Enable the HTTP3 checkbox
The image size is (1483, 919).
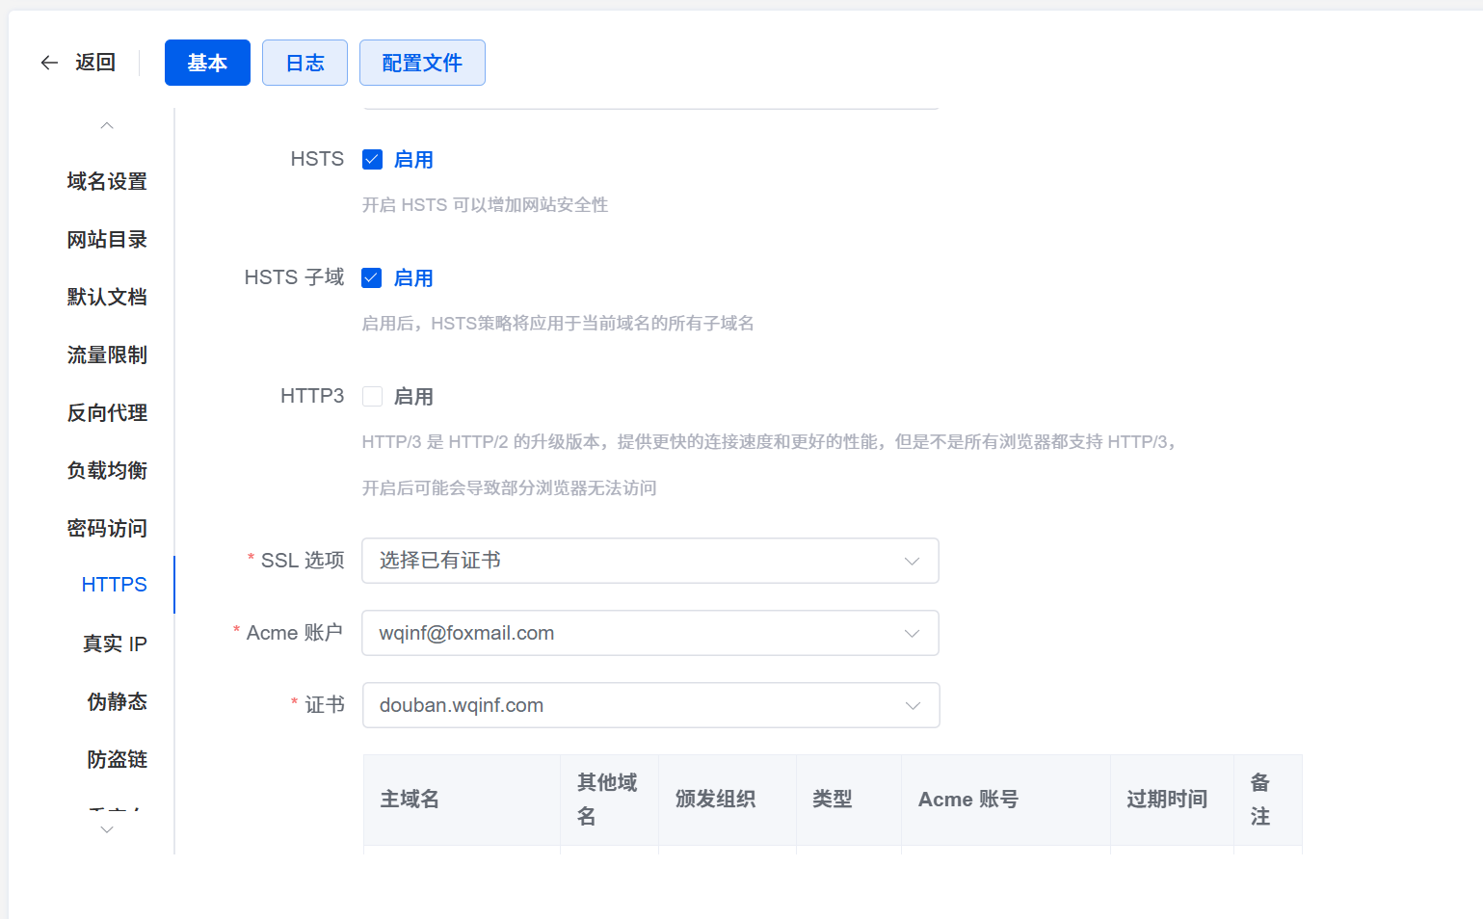(372, 397)
